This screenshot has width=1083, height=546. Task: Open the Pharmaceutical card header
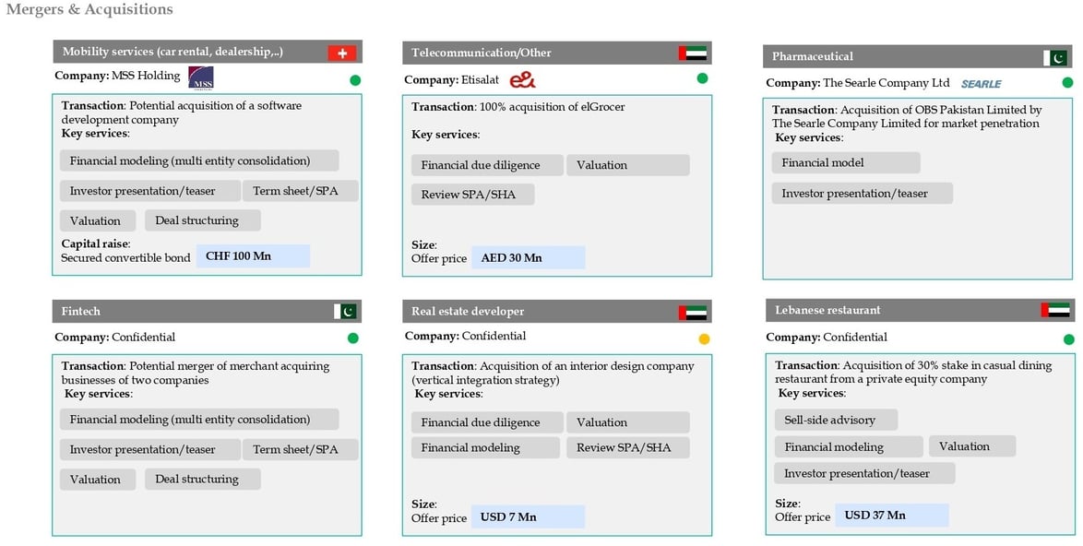918,56
